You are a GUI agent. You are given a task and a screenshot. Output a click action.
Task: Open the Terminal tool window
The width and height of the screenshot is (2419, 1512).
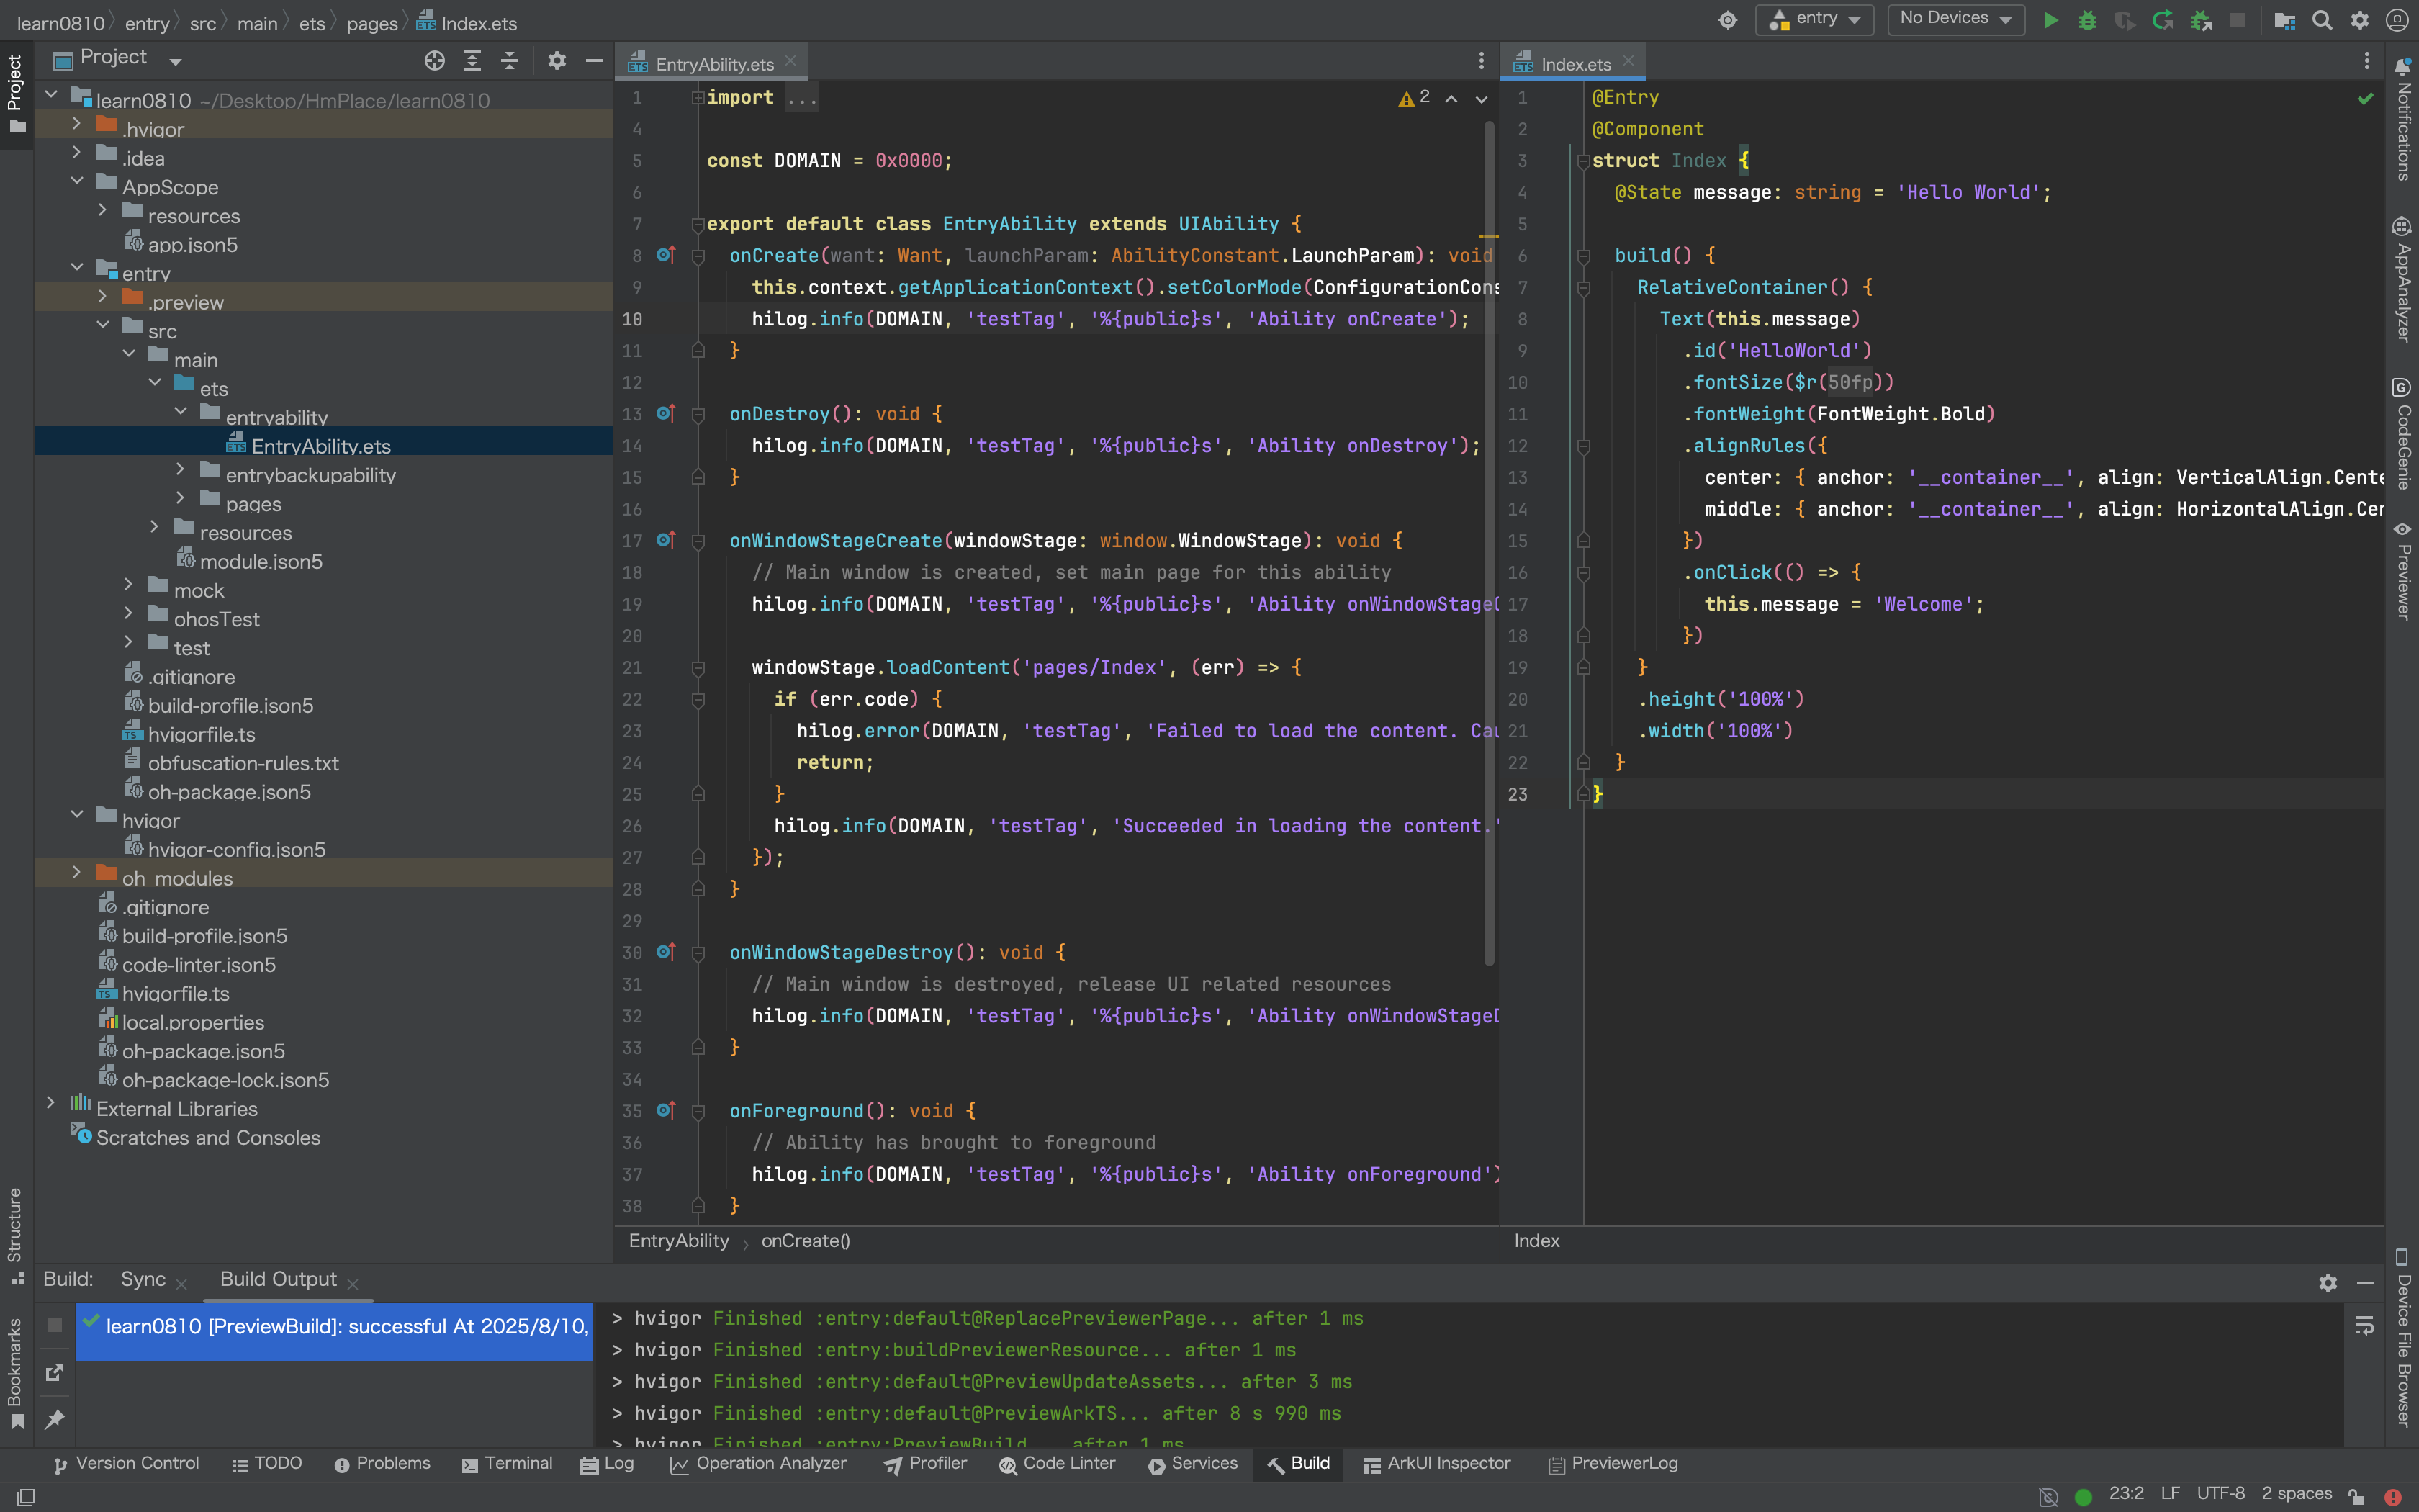click(x=507, y=1464)
